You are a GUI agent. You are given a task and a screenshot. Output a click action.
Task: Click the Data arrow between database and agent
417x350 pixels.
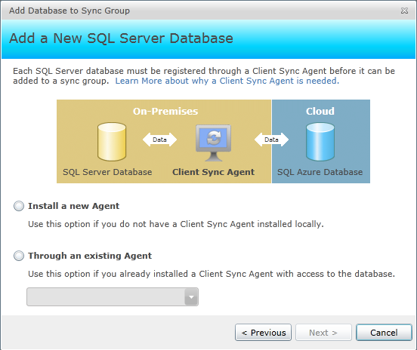click(x=159, y=140)
